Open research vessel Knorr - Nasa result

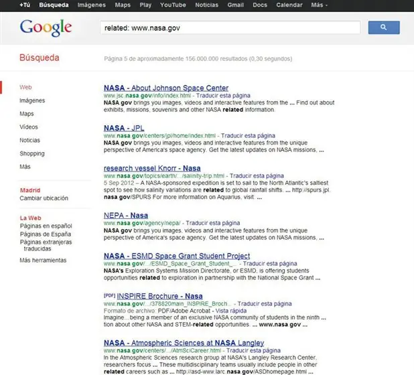coord(152,168)
